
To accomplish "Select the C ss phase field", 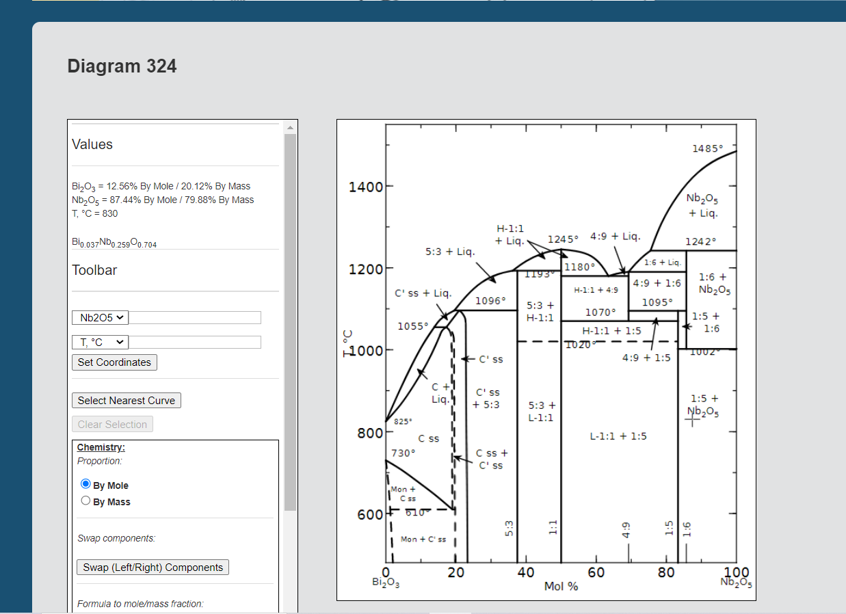I will click(x=429, y=438).
